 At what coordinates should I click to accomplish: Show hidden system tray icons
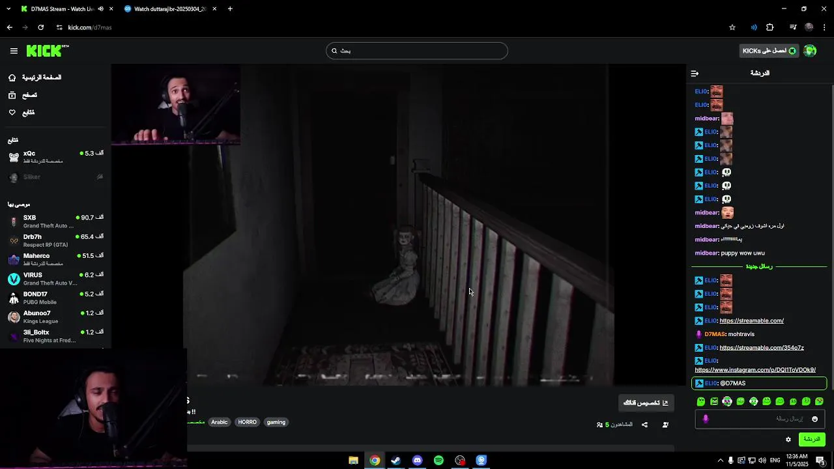720,461
